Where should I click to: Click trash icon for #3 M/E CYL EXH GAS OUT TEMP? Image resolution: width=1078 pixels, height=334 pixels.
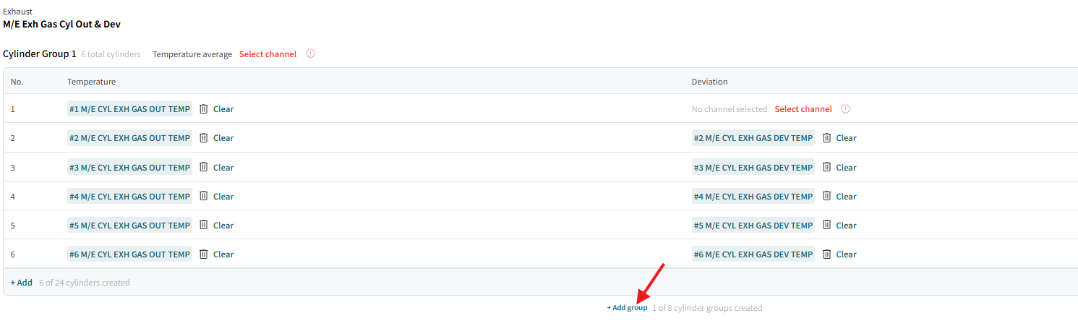204,167
